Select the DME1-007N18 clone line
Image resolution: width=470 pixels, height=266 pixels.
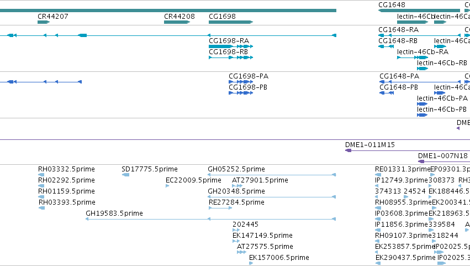pos(444,161)
